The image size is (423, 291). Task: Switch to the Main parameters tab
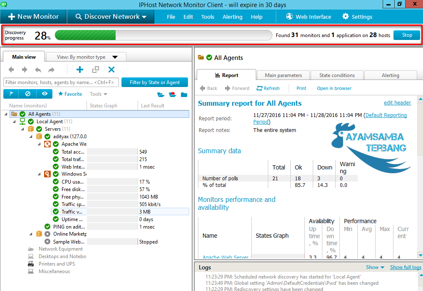tap(283, 75)
